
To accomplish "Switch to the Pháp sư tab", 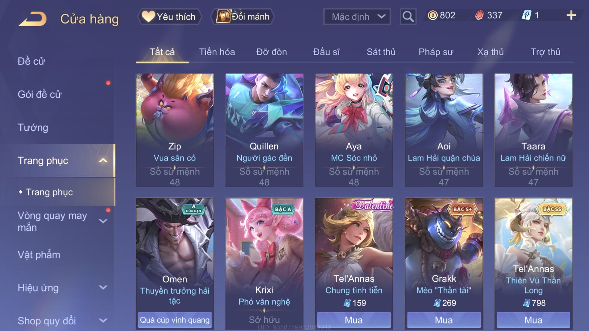I will coord(436,52).
